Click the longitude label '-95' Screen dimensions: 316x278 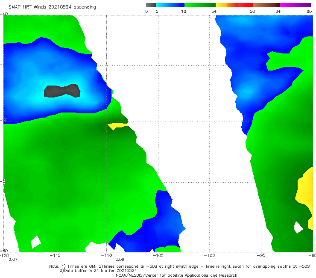[x=261, y=255]
